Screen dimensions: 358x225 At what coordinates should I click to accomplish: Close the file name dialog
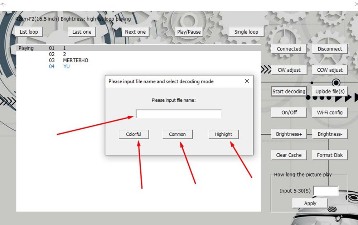[x=247, y=81]
